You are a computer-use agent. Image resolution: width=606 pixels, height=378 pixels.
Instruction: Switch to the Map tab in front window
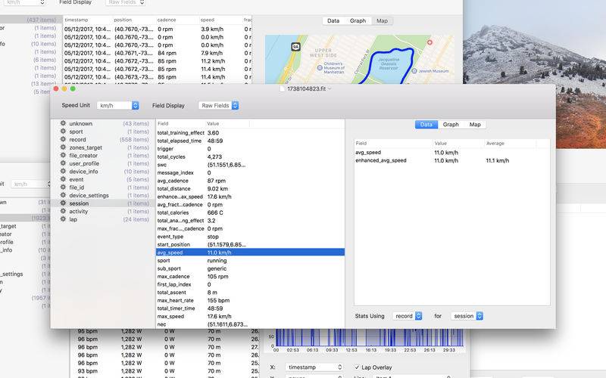point(475,124)
